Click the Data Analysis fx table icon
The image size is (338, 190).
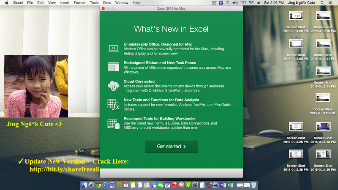pyautogui.click(x=113, y=104)
